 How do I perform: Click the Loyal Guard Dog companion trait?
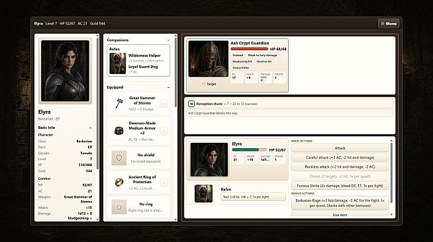pyautogui.click(x=143, y=67)
